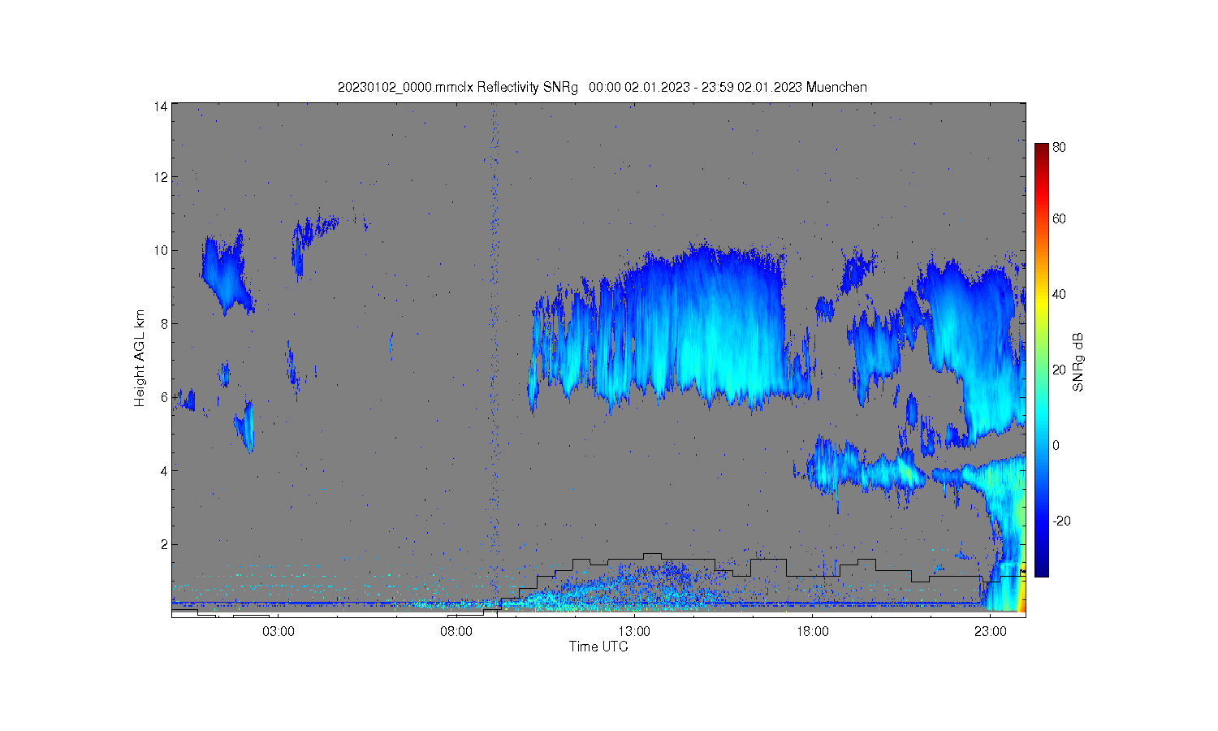
Task: Click the 4 km height tick label
Action: [x=165, y=470]
